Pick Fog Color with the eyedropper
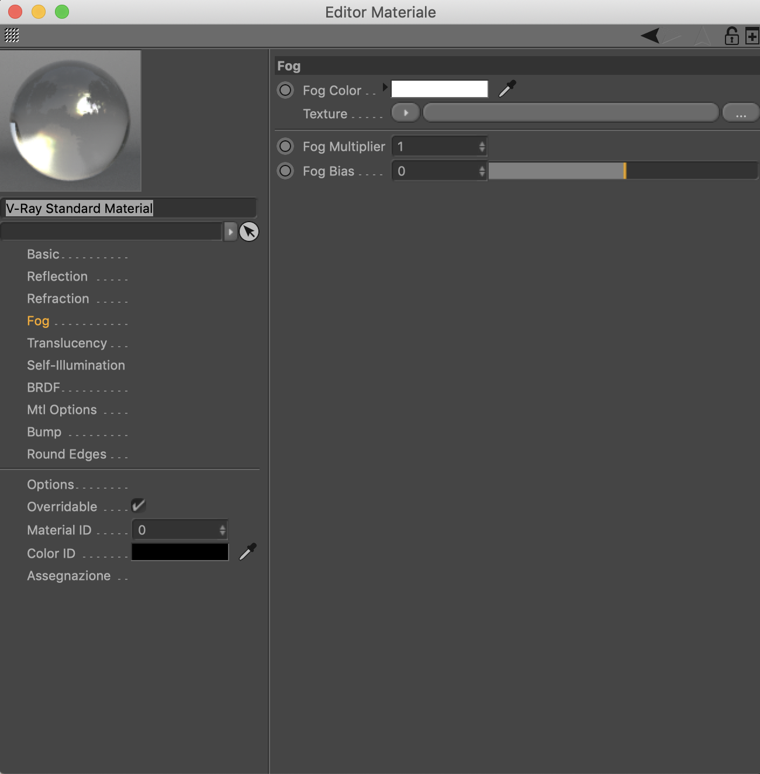Viewport: 760px width, 774px height. (507, 89)
